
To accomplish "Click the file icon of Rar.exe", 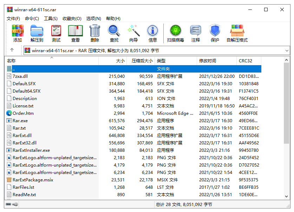I will [9, 120].
